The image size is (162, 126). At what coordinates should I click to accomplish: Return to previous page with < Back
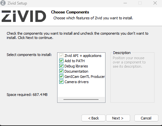point(93,118)
